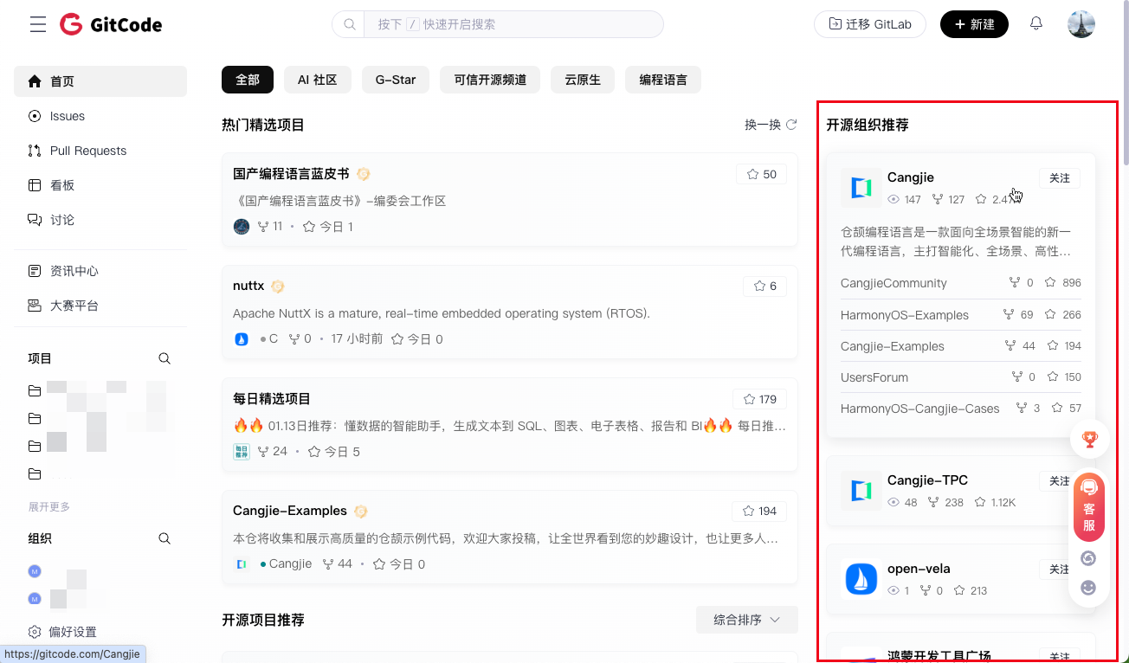Viewport: 1129px width, 663px height.
Task: Open the red 客服 support widget
Action: click(x=1089, y=507)
